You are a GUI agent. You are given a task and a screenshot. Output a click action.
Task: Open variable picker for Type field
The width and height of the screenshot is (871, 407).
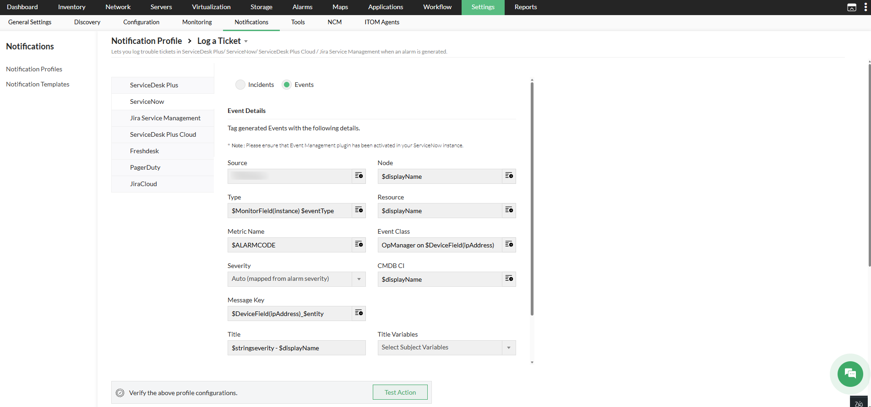[359, 210]
